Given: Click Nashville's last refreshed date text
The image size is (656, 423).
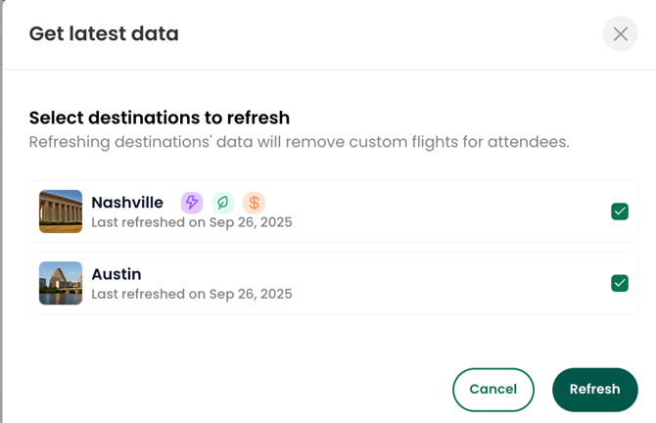Looking at the screenshot, I should [x=192, y=222].
